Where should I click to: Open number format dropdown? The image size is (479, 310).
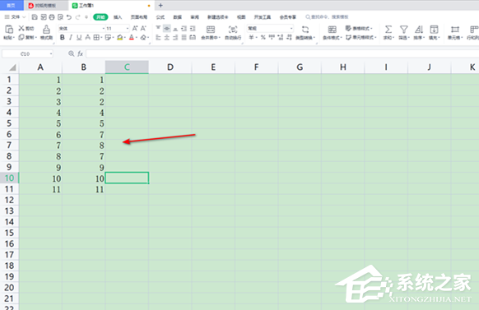pos(291,29)
